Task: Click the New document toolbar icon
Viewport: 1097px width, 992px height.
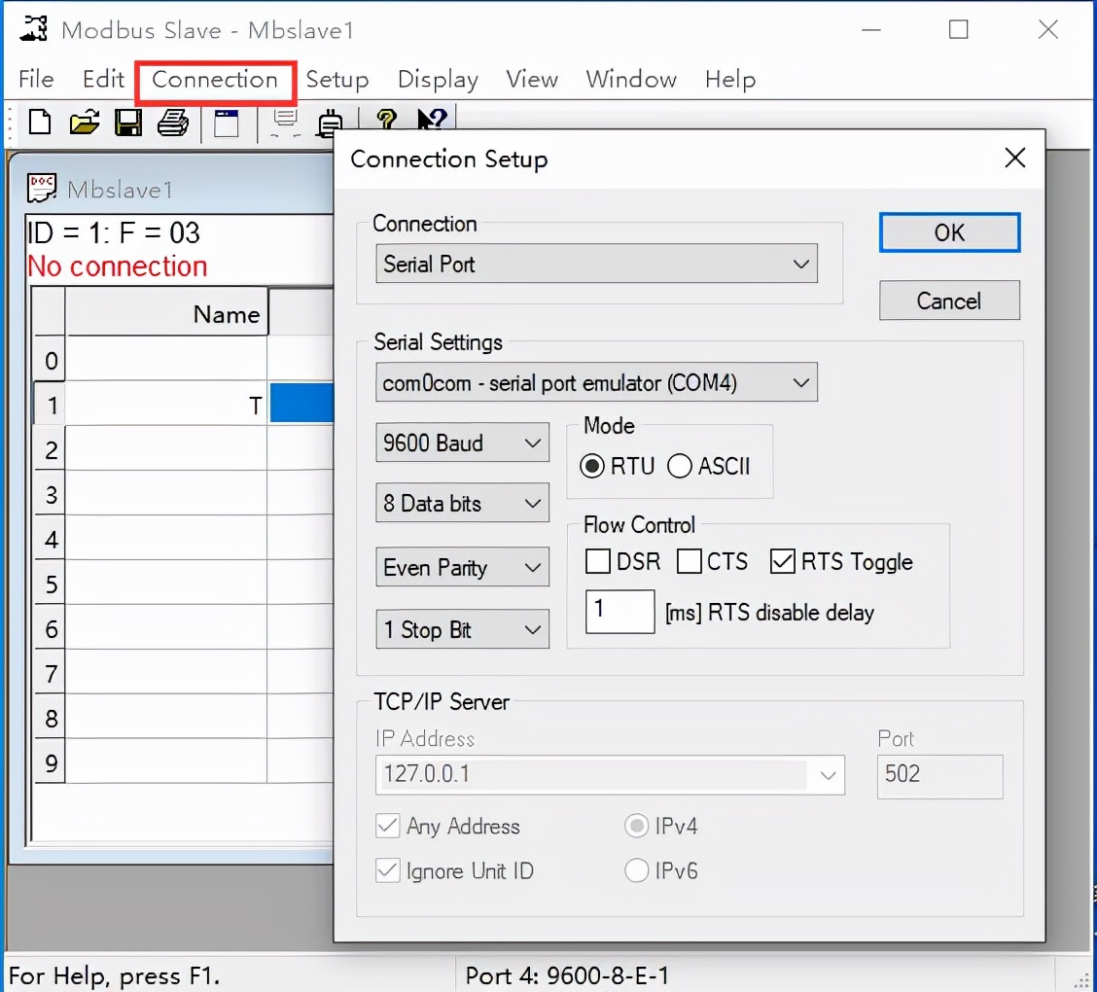Action: 40,123
